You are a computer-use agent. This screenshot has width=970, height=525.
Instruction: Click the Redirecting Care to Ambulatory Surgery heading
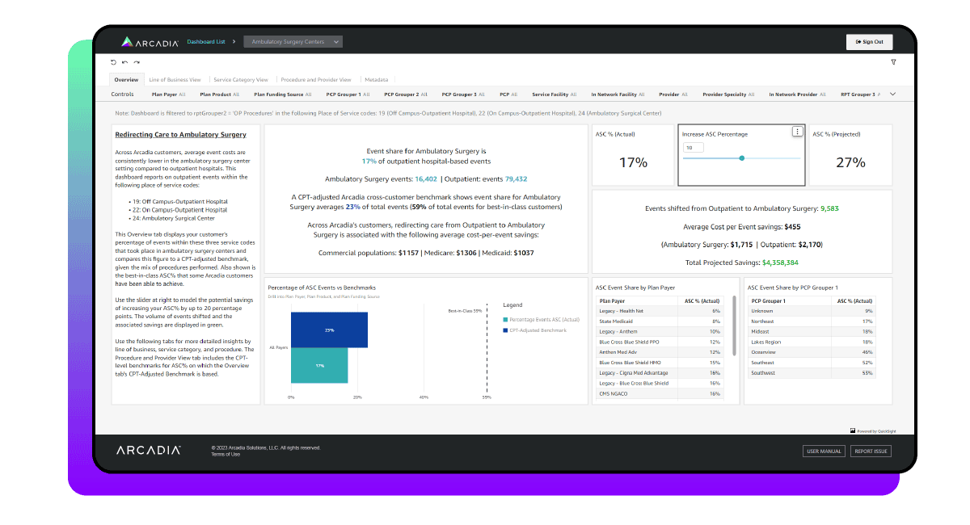click(181, 134)
